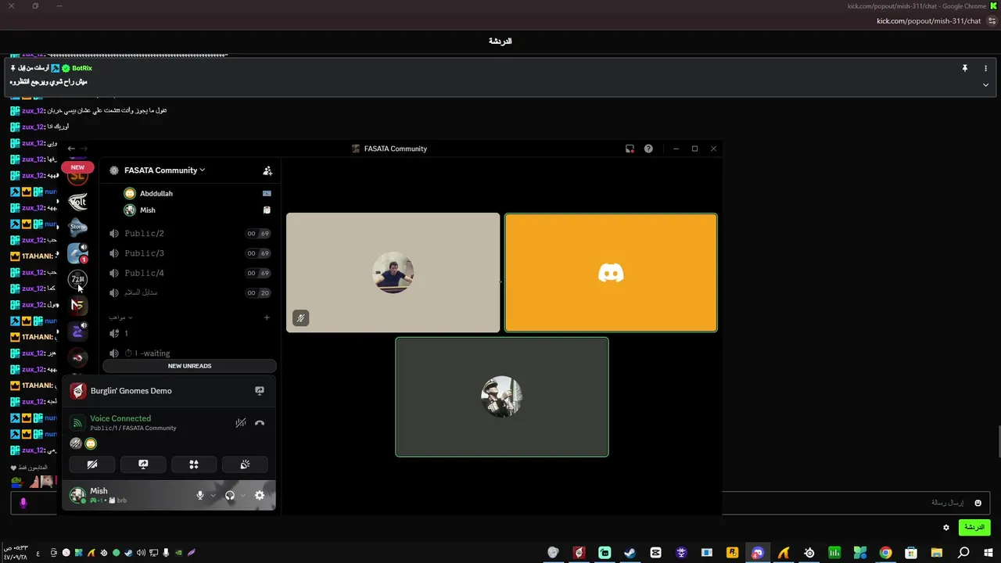Screen dimensions: 1001x563
Task: Open the purple Z server icon
Action: coord(77,332)
